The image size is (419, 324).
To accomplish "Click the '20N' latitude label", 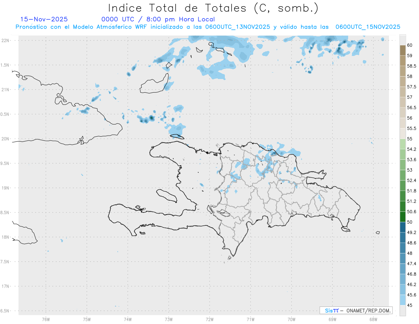I will [x=6, y=139].
